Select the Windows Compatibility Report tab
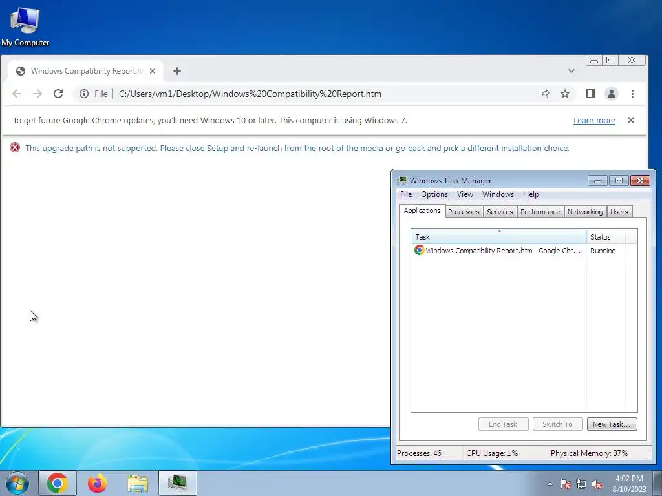The width and height of the screenshot is (662, 496). pyautogui.click(x=86, y=71)
